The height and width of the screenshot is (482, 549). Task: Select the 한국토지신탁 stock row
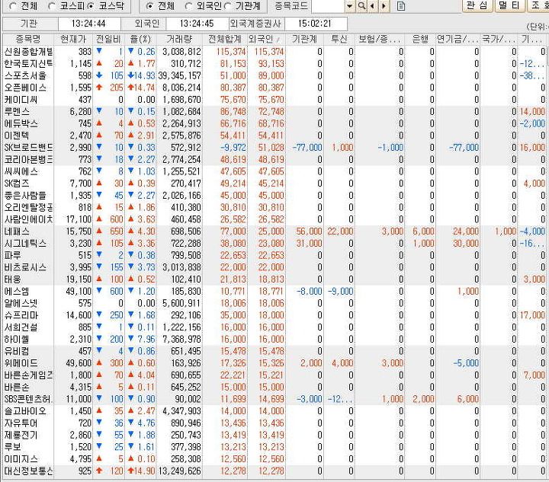point(274,64)
